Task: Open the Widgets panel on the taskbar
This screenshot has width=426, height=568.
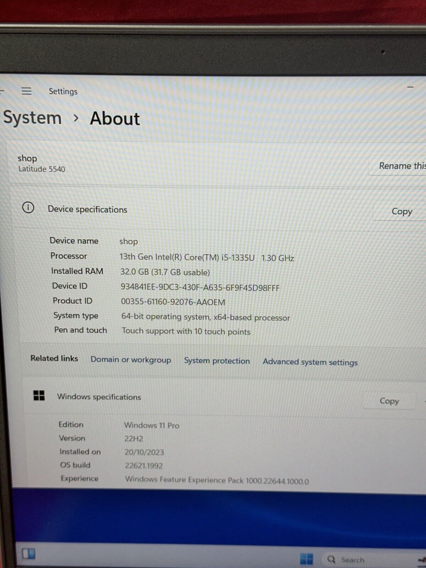Action: [x=29, y=553]
